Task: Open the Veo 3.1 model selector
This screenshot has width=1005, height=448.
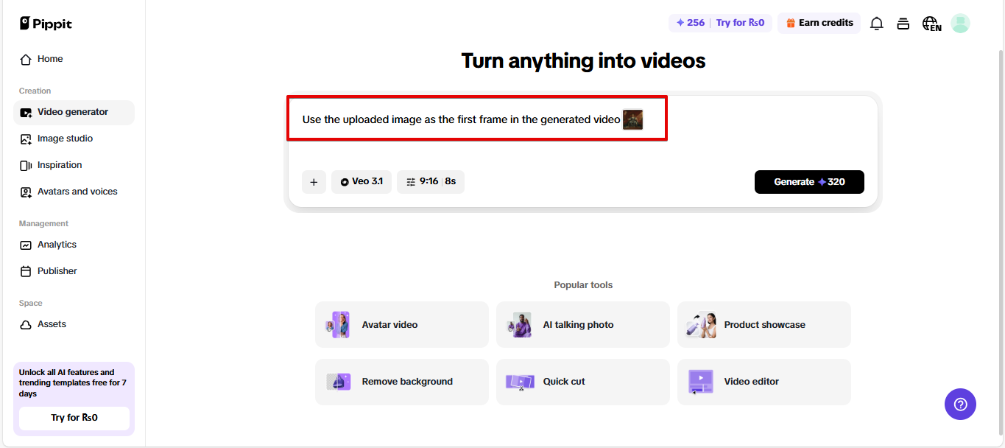Action: (x=362, y=181)
